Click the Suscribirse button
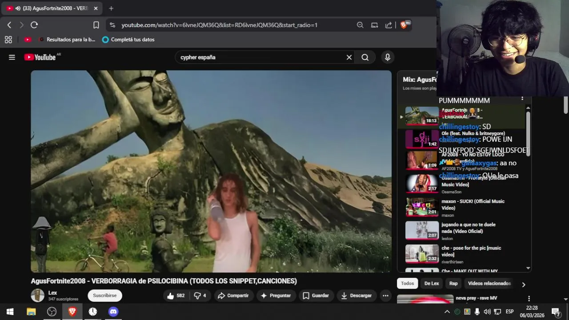The height and width of the screenshot is (320, 569). click(x=105, y=296)
